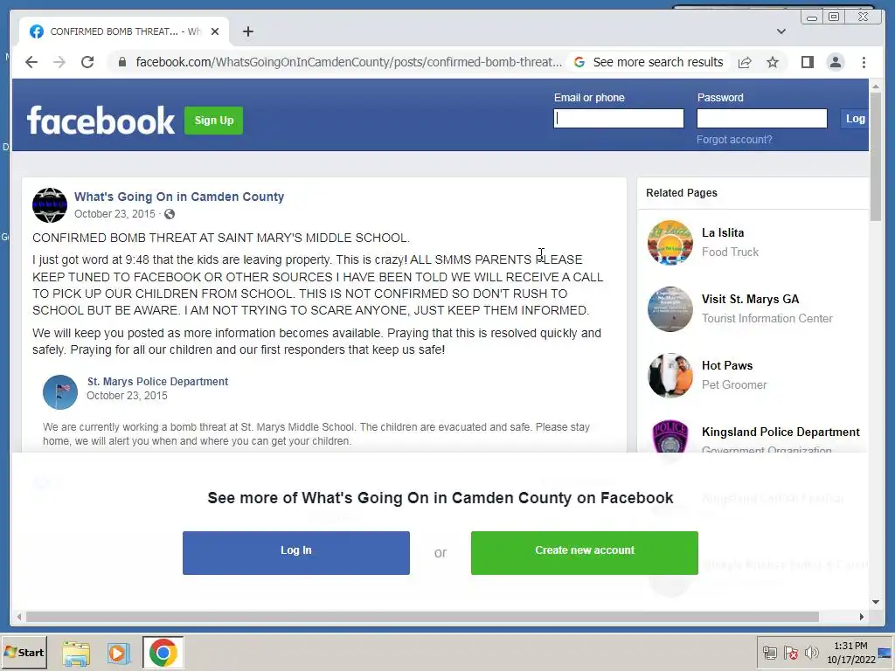Open Chrome profile avatar menu
Screen dimensions: 895x671
click(836, 62)
